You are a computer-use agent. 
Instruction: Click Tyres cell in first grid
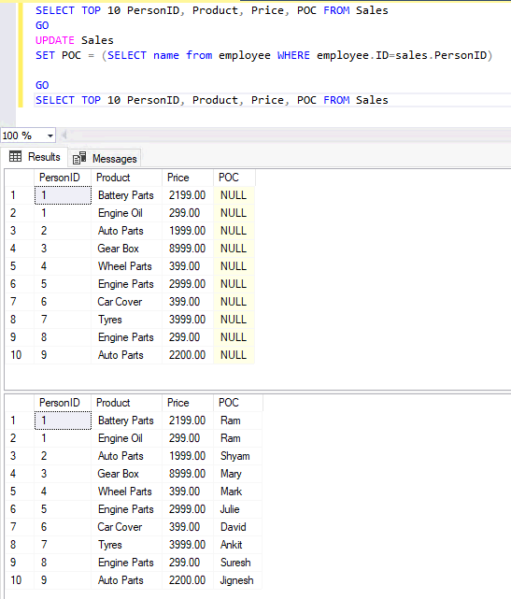[126, 320]
